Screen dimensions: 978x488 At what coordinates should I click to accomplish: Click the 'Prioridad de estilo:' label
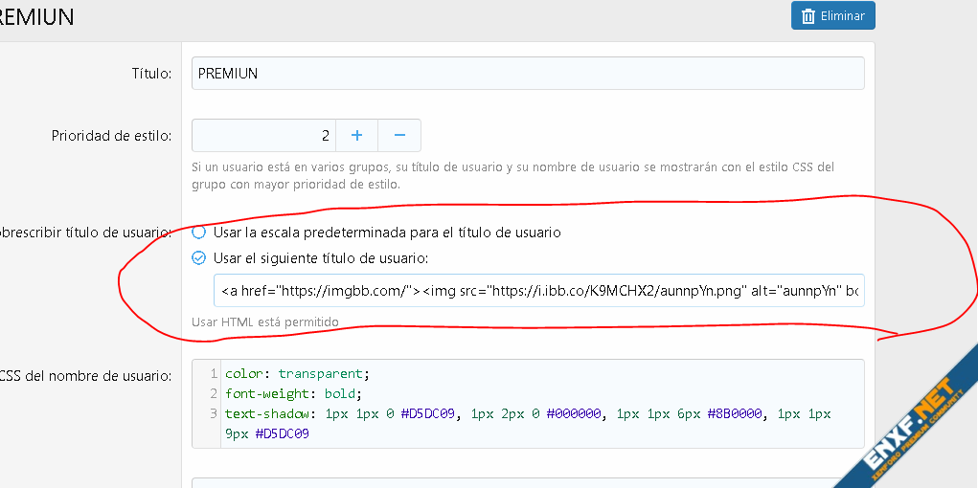coord(111,136)
